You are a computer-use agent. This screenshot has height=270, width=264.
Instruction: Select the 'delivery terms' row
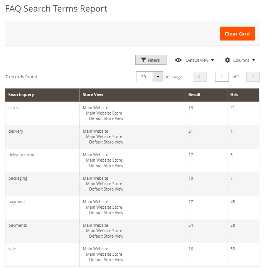tap(132, 160)
